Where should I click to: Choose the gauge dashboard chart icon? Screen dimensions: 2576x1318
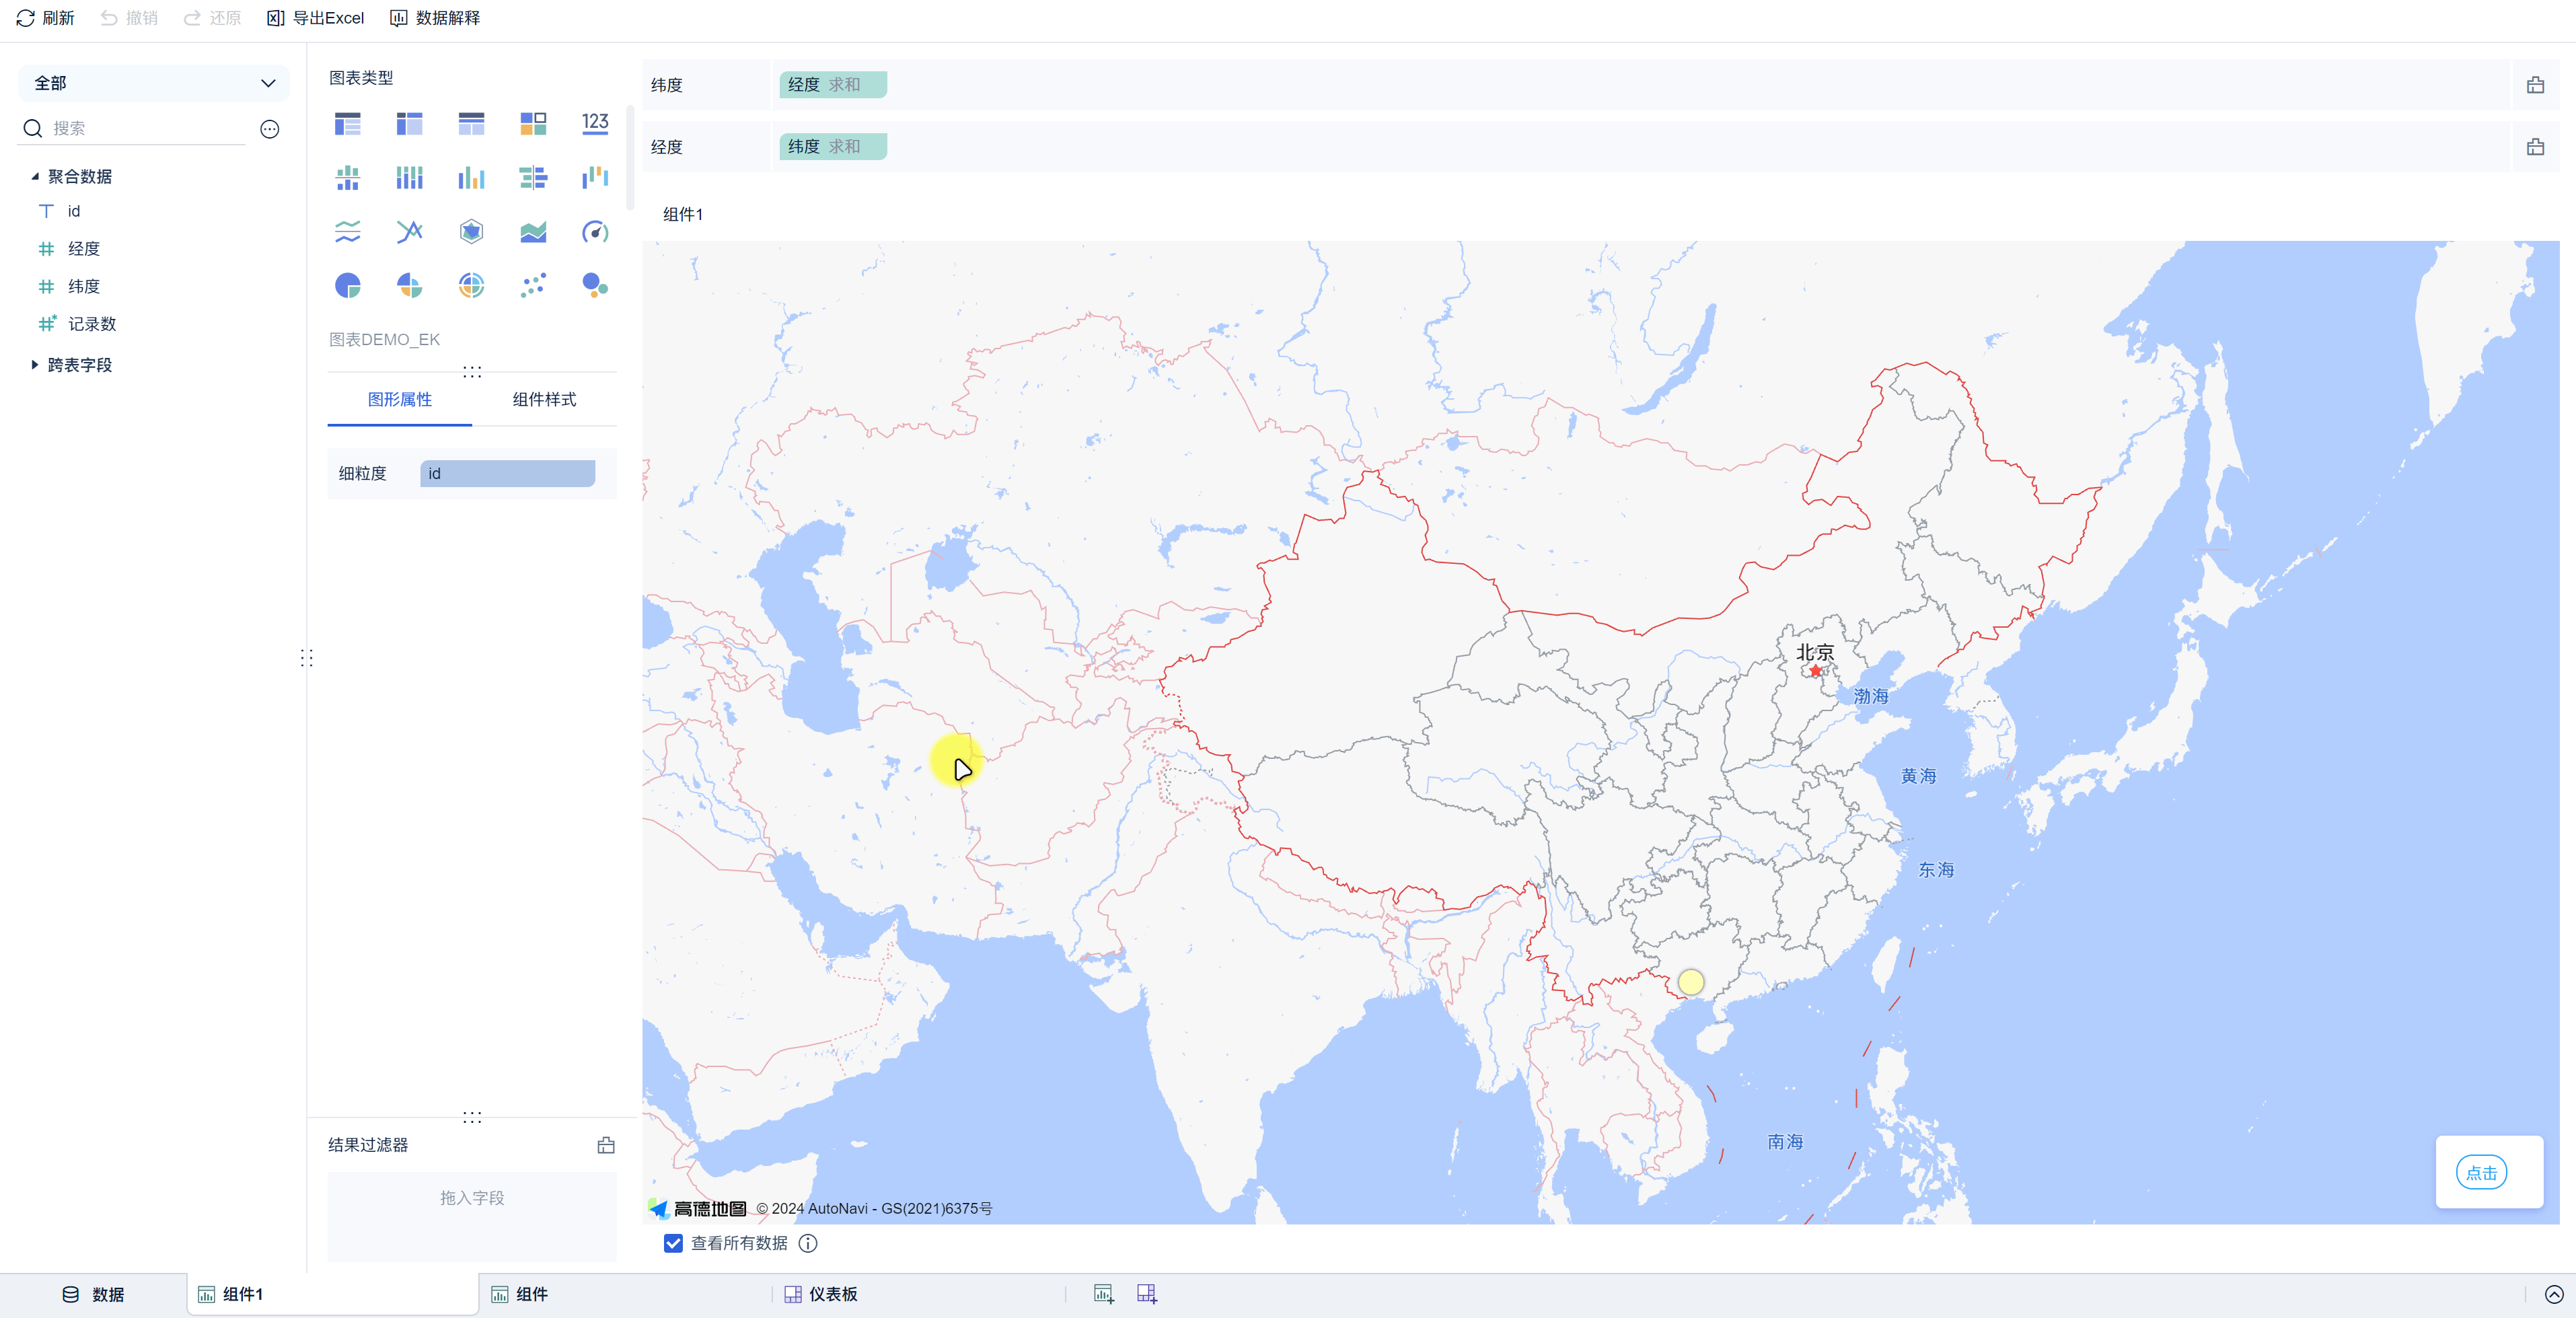[x=595, y=232]
